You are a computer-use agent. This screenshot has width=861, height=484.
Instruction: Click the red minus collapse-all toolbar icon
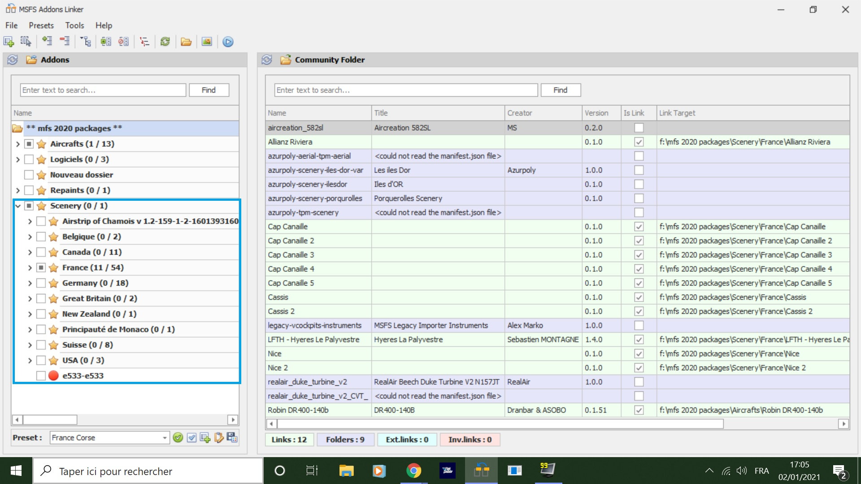coord(65,41)
